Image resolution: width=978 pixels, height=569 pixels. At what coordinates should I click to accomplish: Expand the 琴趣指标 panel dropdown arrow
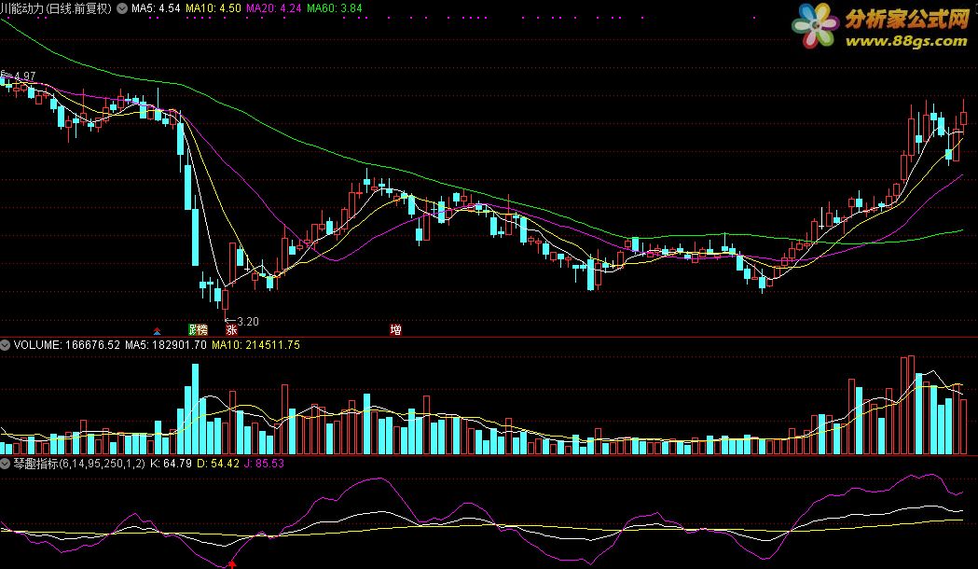pos(5,464)
